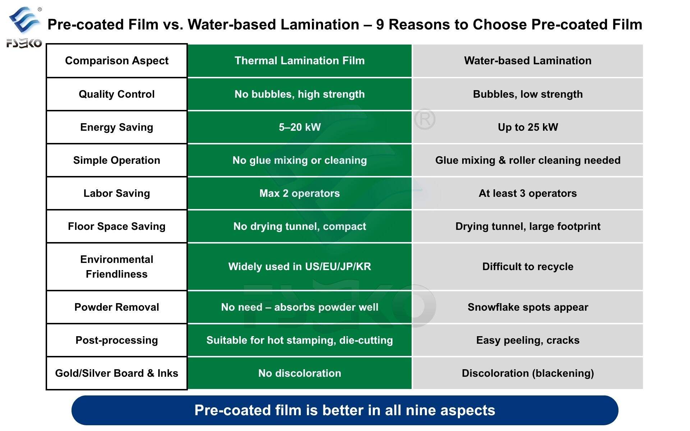
Task: Click the "Pre-coated film is better" blue banner
Action: 345,410
